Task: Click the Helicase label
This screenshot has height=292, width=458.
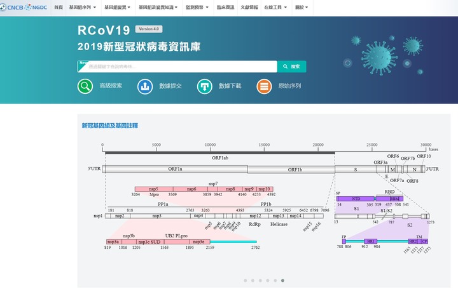Action: click(x=279, y=224)
